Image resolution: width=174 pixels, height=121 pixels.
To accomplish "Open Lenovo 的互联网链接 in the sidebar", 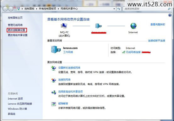I will tap(20, 104).
